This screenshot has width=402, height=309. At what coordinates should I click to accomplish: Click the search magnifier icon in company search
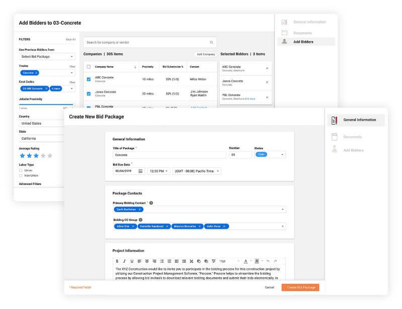(212, 42)
